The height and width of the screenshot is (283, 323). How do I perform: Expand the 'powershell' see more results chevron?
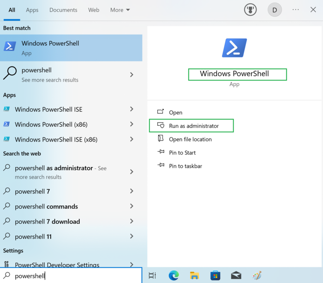(x=132, y=75)
